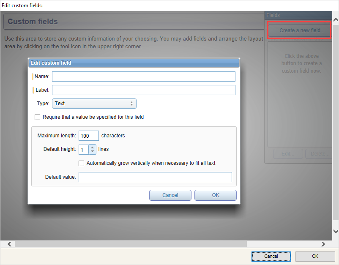
Task: Click the Delete... button in Fields panel
Action: click(318, 154)
